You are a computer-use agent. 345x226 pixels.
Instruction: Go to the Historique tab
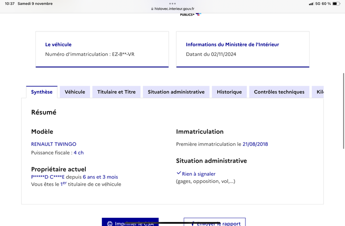pos(229,92)
